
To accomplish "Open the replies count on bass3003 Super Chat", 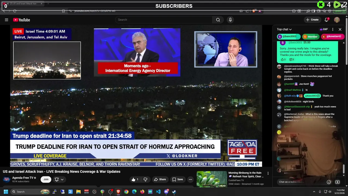I will click(x=291, y=59).
